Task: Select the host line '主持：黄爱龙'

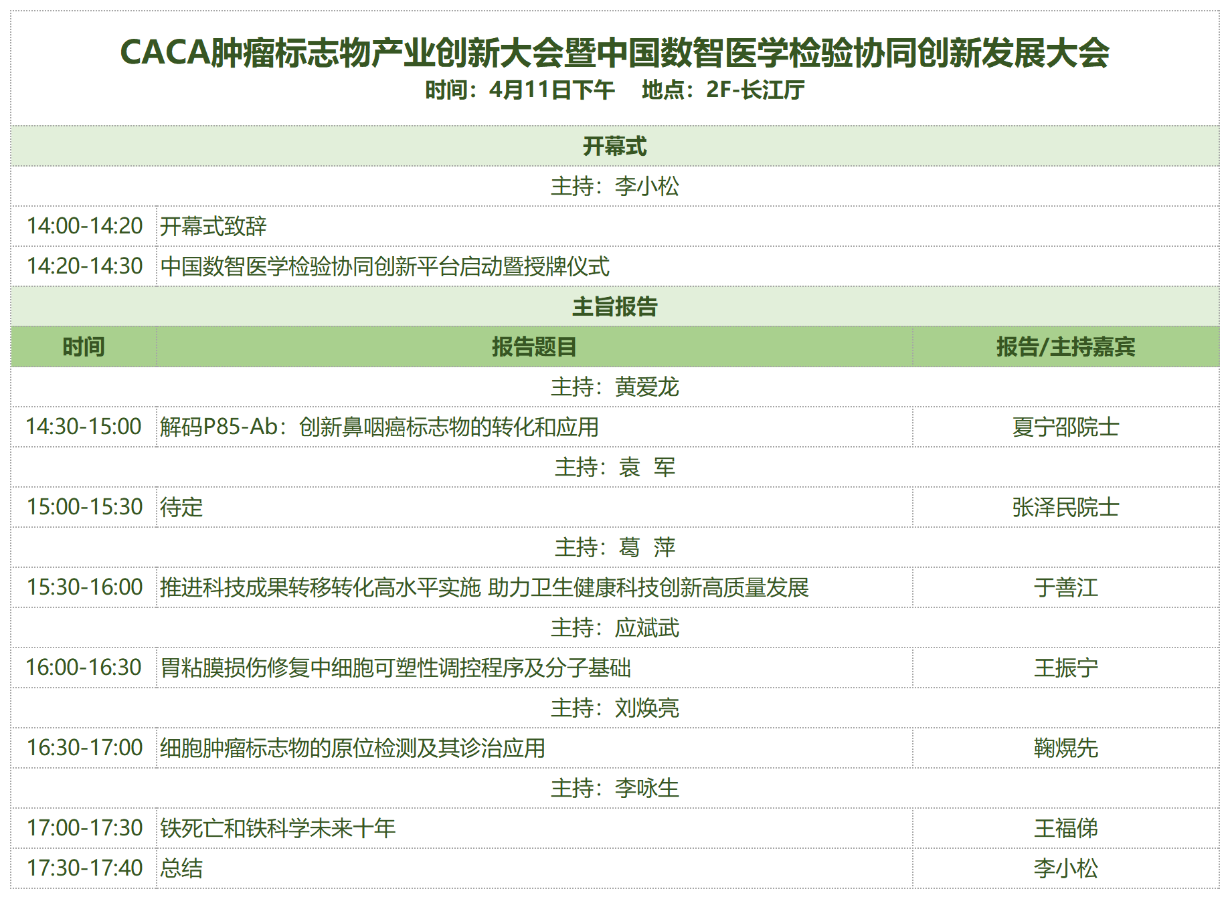Action: pyautogui.click(x=614, y=387)
